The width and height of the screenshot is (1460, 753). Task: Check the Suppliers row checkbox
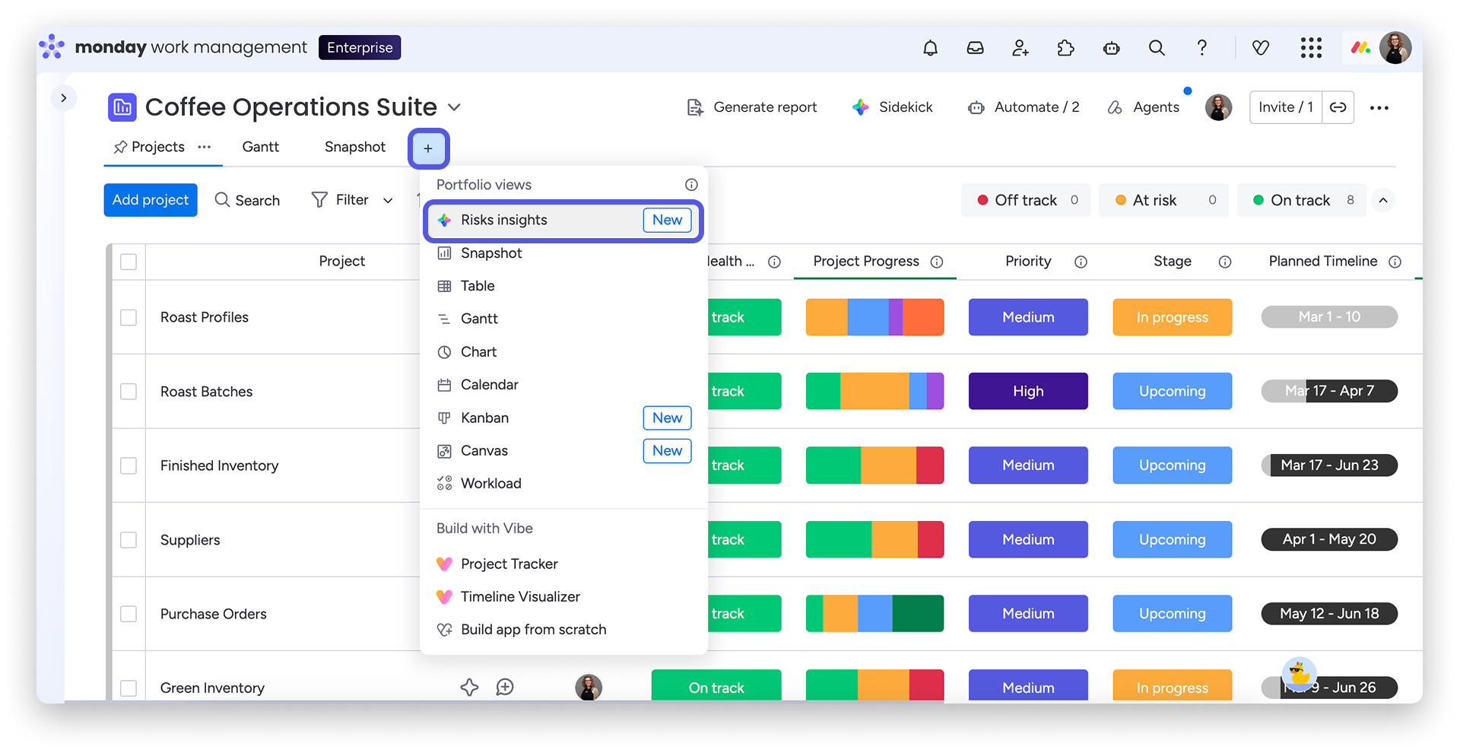pyautogui.click(x=129, y=540)
